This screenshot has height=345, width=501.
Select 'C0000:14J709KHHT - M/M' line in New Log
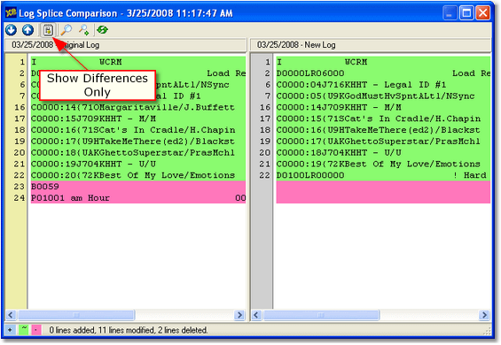point(383,107)
